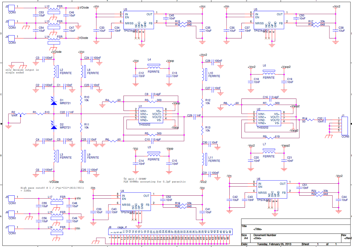Select the 'Tuesday, February 05, 2013' date
This screenshot has height=247, width=352.
click(275, 244)
